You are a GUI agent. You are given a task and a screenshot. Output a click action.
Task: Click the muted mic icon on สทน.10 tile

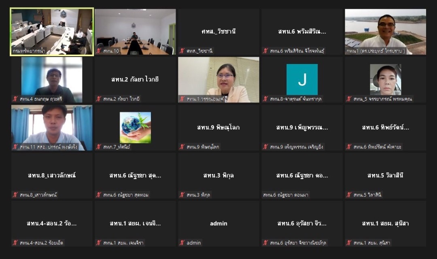(99, 51)
